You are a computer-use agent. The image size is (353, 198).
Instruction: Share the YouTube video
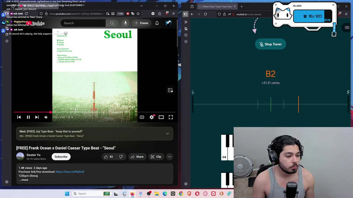(137, 157)
